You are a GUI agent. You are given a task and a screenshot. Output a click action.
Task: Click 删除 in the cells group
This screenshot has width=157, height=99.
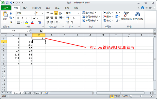pyautogui.click(x=108, y=17)
